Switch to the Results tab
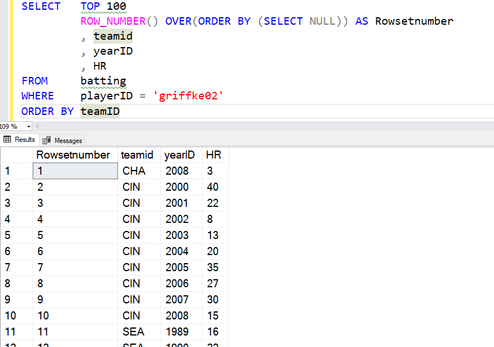 (20, 140)
